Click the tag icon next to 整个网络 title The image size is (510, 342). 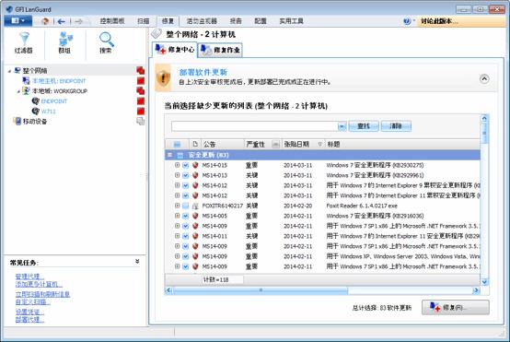point(156,33)
